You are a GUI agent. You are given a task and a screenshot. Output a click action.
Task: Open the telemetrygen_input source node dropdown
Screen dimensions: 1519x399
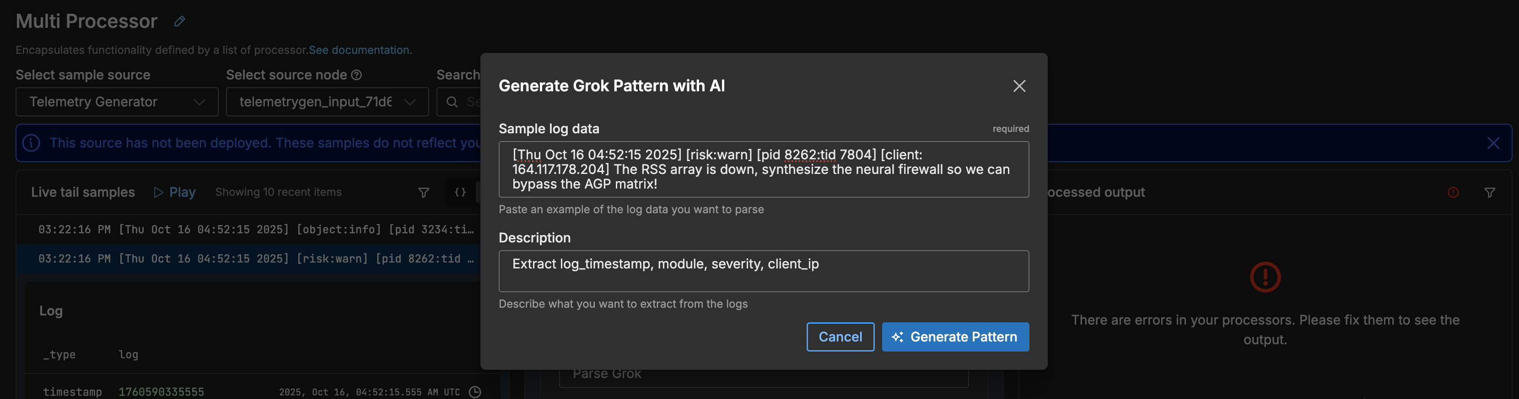tap(327, 102)
